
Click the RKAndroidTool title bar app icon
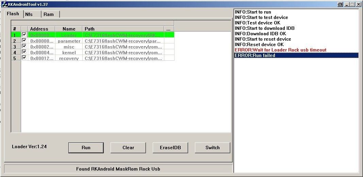(x=5, y=4)
